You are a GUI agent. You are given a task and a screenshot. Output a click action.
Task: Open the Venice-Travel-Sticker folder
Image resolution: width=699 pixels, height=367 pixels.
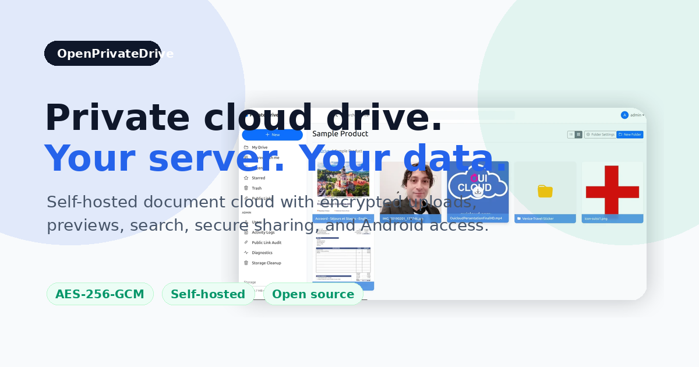click(545, 192)
